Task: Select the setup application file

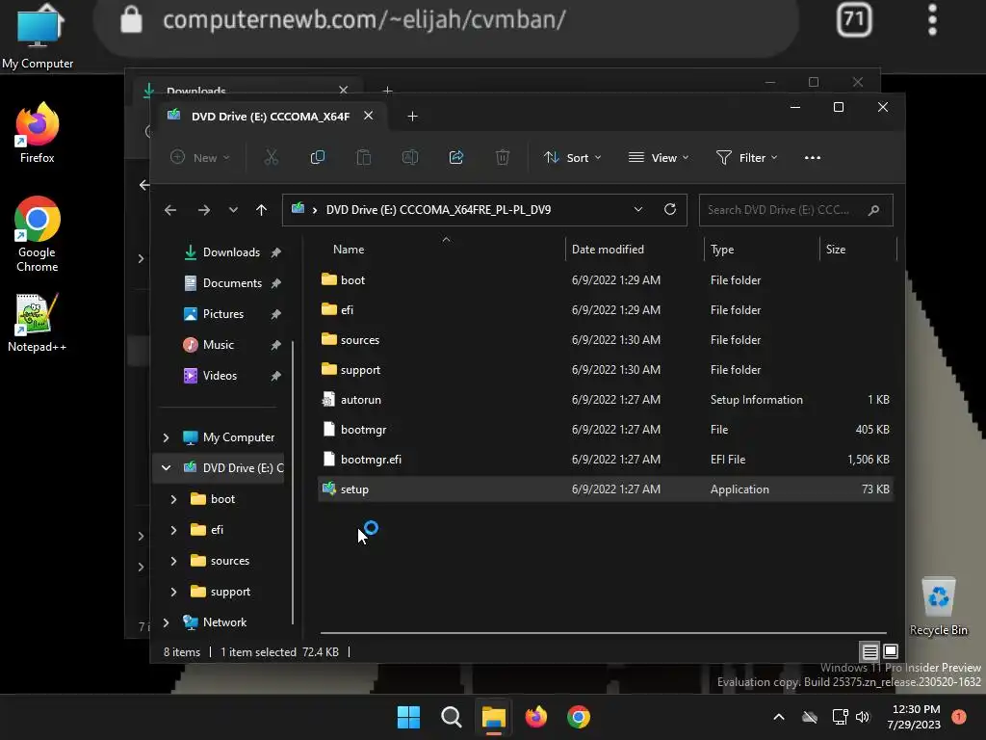Action: pos(605,489)
